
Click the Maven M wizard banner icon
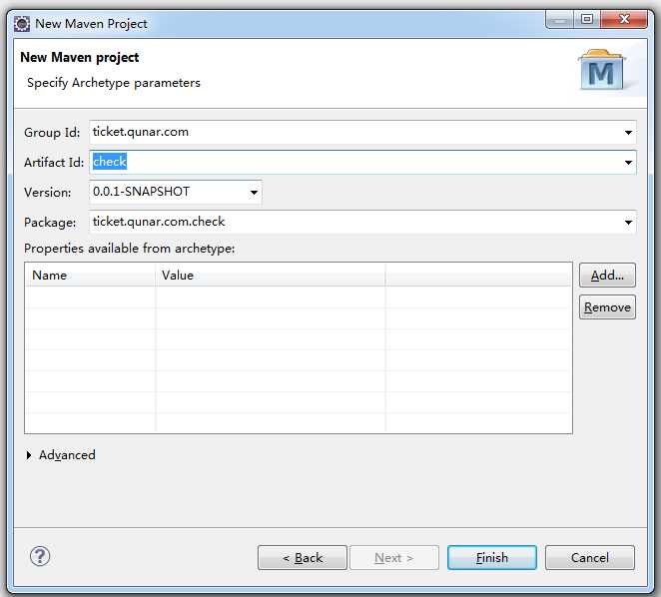tap(601, 70)
